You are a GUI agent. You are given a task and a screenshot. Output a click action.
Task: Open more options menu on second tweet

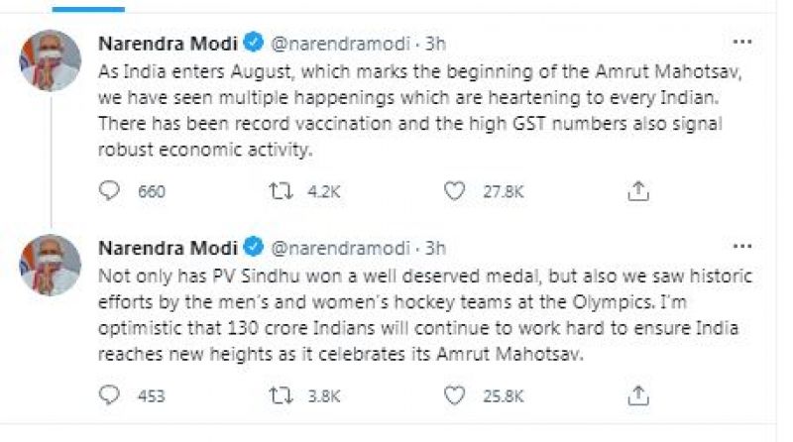tap(740, 248)
